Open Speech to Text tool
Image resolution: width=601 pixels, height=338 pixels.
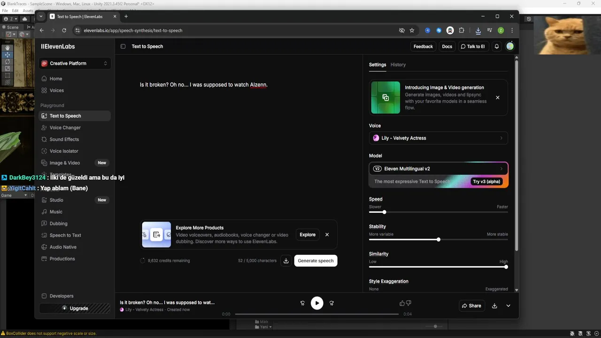[75, 235]
